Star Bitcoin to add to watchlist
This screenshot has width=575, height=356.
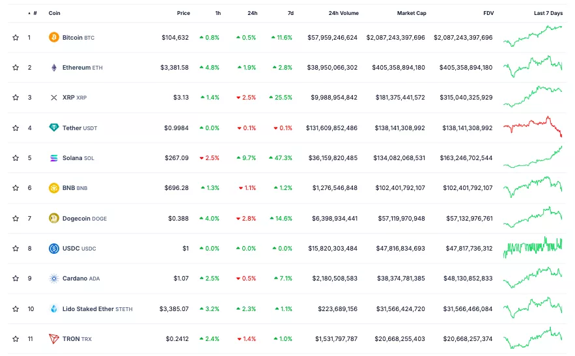tap(16, 38)
